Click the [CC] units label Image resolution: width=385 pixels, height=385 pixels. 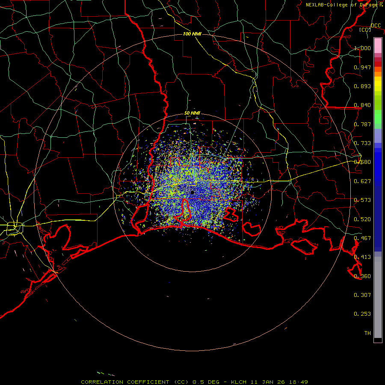(x=365, y=30)
